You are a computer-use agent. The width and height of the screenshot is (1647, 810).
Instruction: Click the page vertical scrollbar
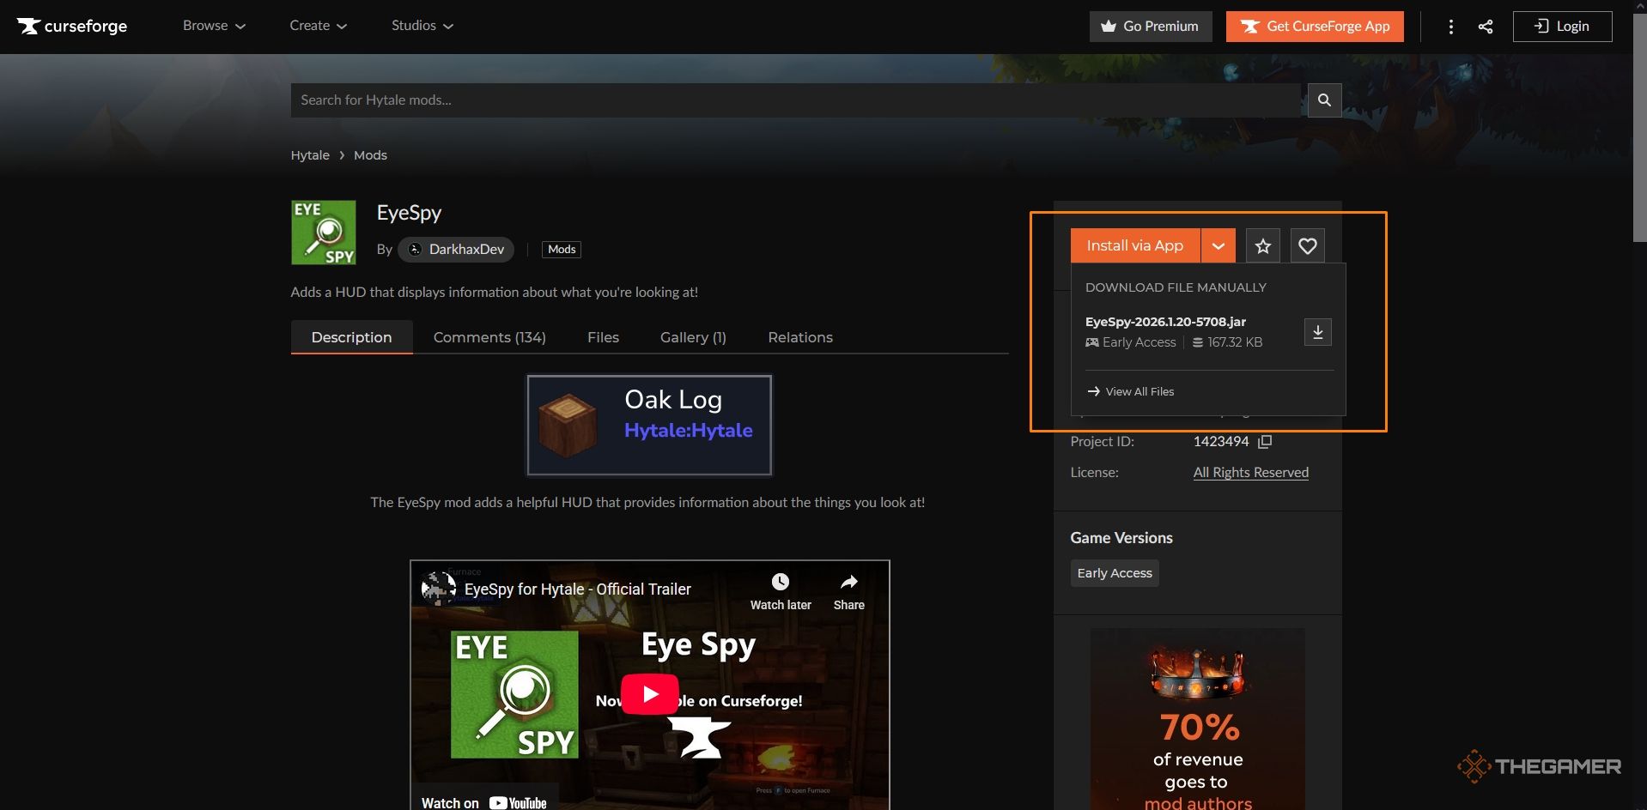pyautogui.click(x=1639, y=129)
